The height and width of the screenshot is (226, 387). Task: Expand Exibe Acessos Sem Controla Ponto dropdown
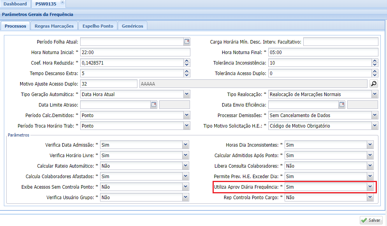pyautogui.click(x=186, y=187)
